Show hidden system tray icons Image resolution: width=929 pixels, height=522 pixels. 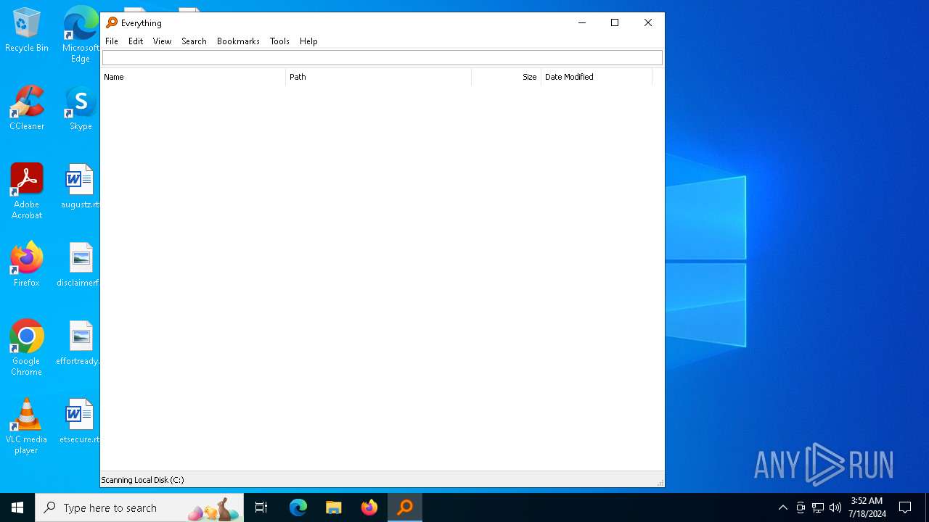click(783, 507)
